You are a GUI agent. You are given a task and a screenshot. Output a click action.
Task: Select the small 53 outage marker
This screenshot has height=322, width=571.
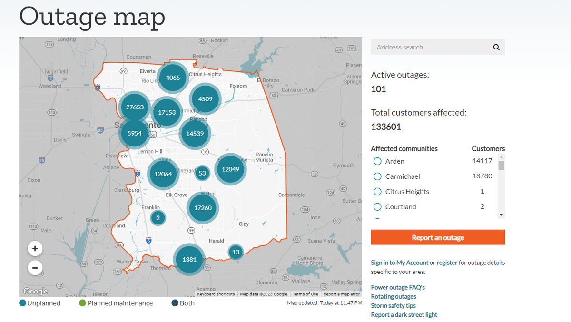click(202, 173)
